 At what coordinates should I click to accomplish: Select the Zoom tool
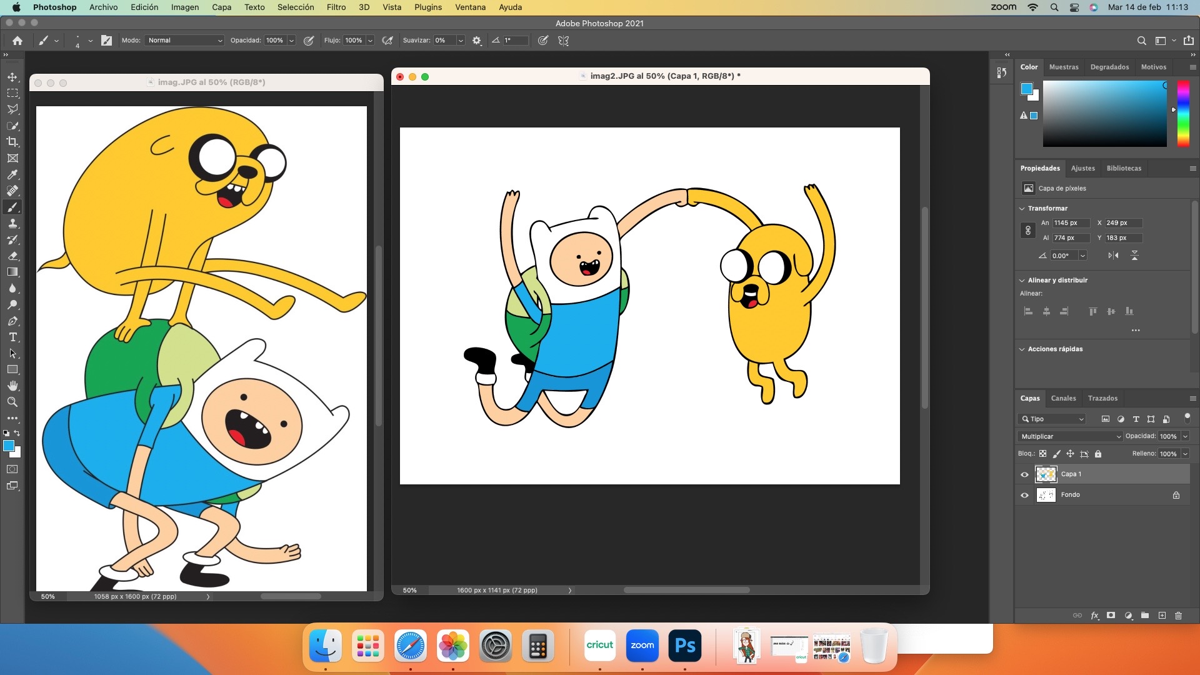(12, 402)
